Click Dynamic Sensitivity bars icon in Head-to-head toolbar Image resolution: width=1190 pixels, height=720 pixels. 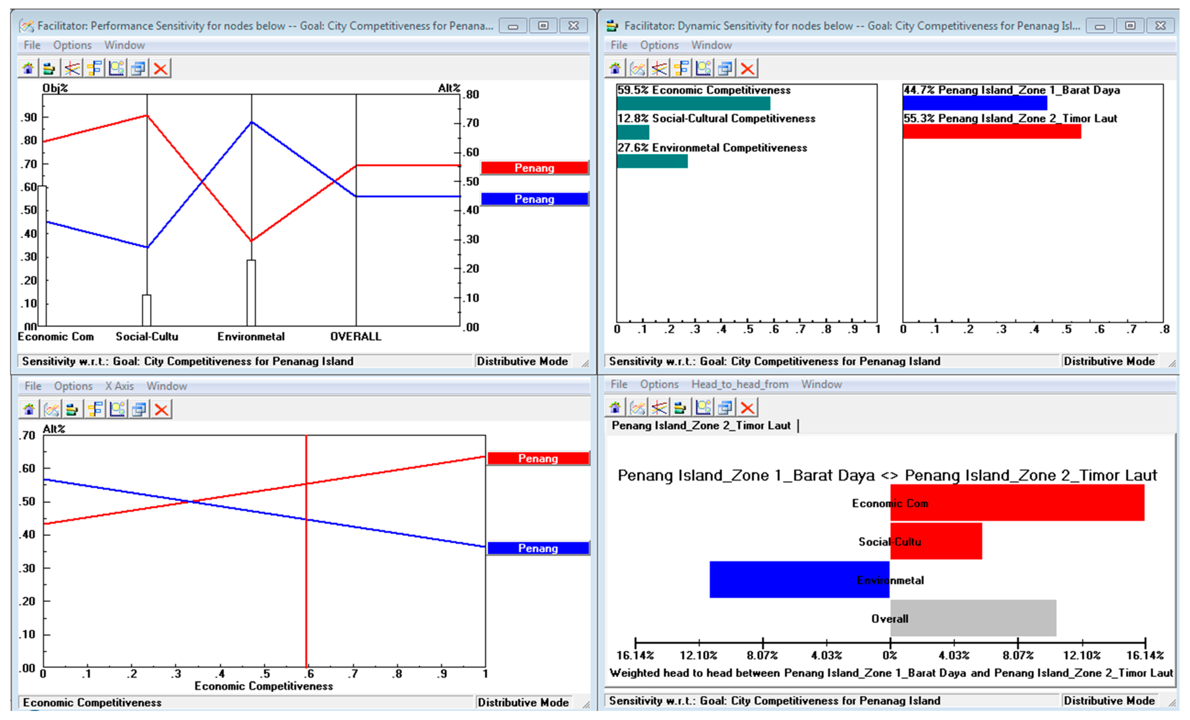(681, 408)
